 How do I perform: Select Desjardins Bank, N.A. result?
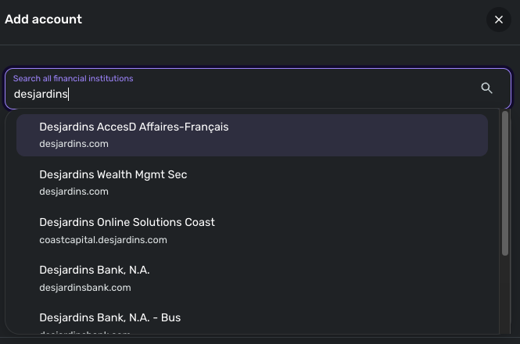[95, 270]
